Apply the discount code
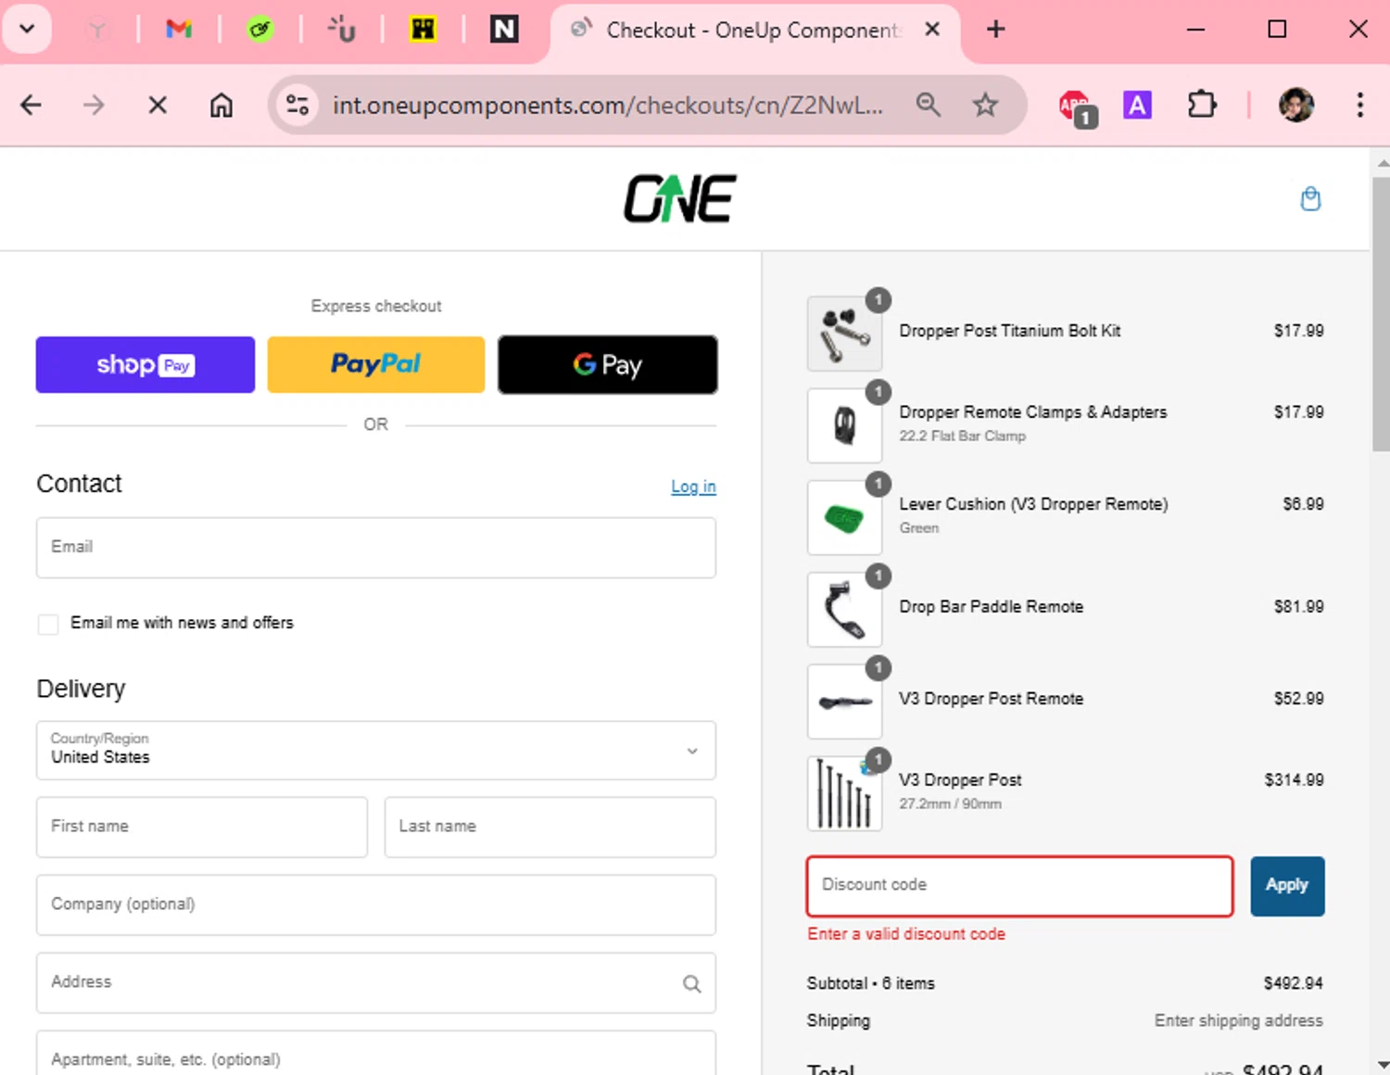 (1287, 886)
